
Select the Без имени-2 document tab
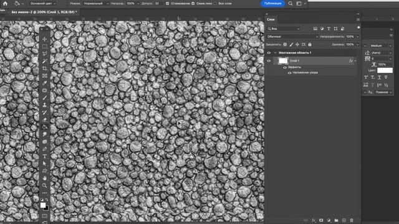coord(44,12)
